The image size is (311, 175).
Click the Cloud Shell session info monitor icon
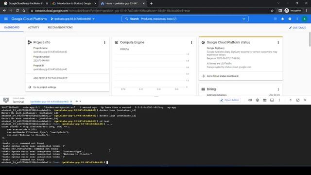(x=272, y=100)
